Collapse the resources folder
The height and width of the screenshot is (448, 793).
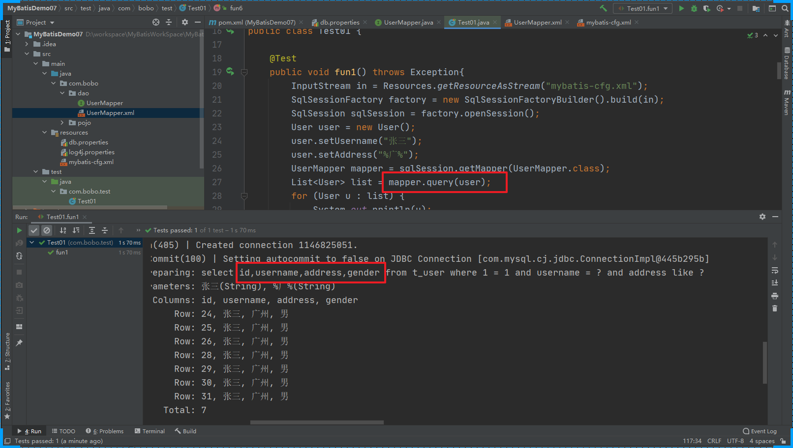pos(45,133)
